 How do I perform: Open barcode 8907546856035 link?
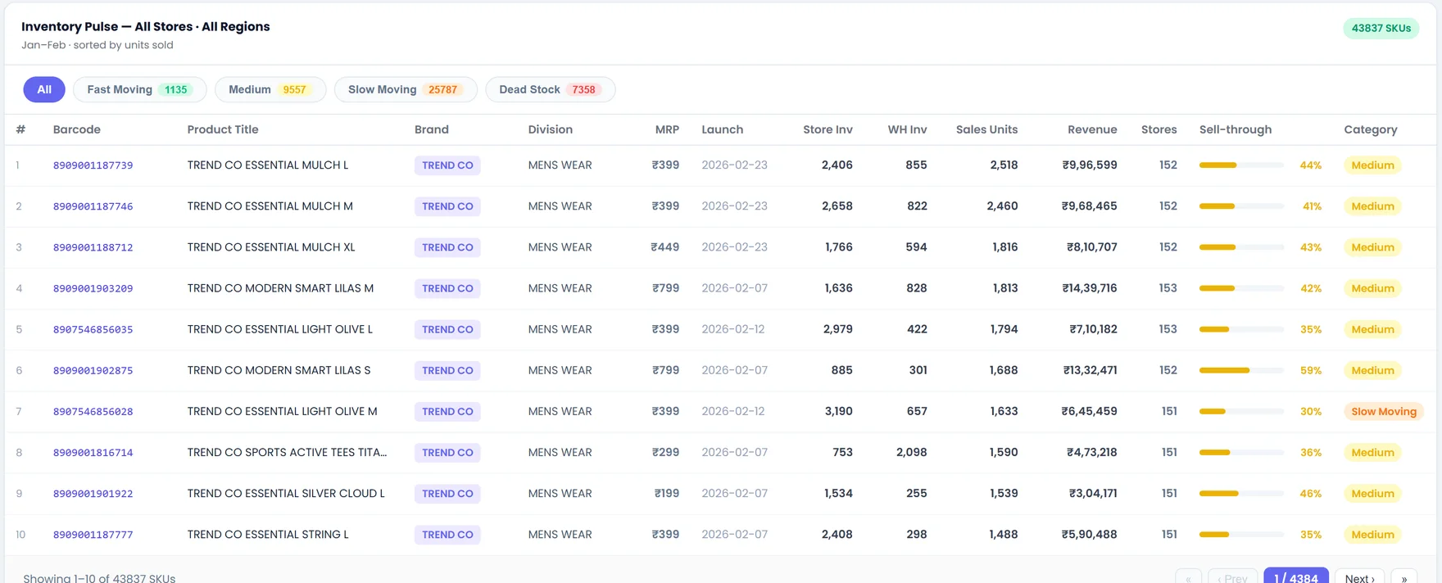point(93,329)
